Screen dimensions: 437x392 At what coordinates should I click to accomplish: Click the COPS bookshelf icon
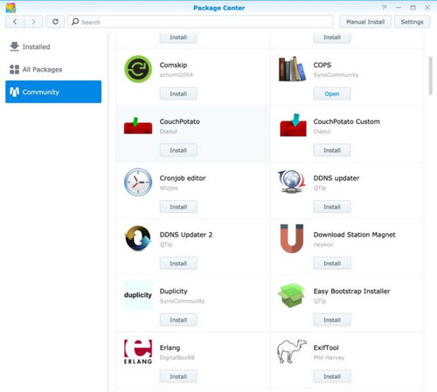[x=292, y=69]
